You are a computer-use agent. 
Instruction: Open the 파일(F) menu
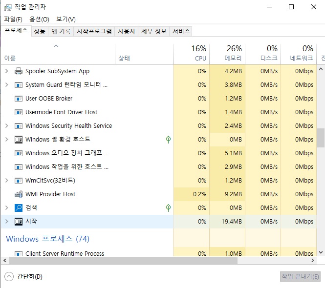[x=13, y=19]
